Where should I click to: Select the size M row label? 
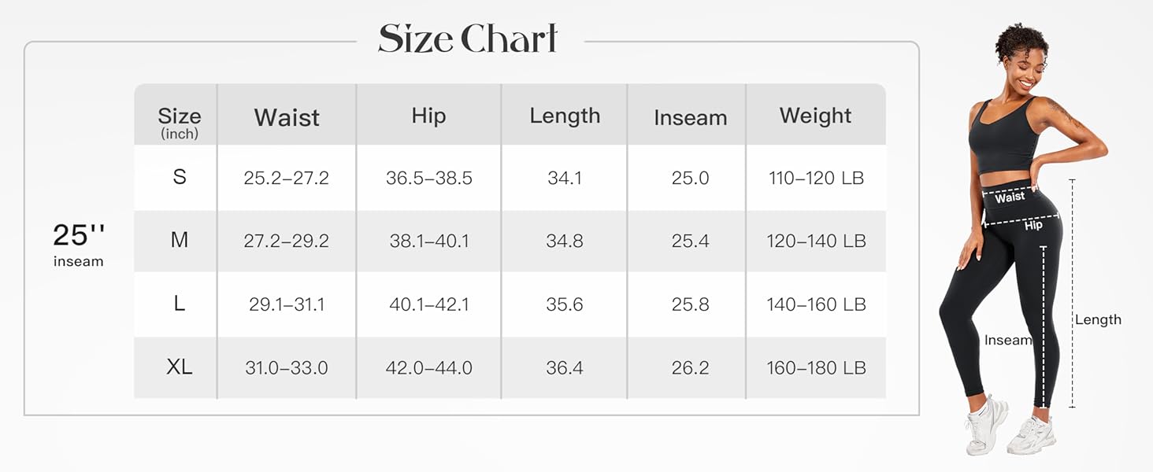180,240
